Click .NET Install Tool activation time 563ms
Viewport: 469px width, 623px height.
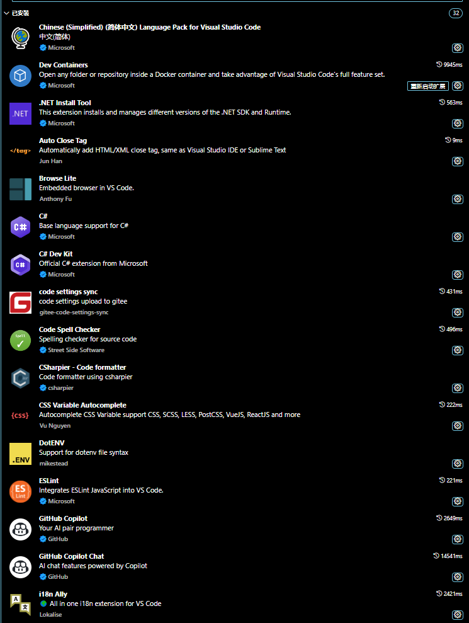pyautogui.click(x=451, y=102)
